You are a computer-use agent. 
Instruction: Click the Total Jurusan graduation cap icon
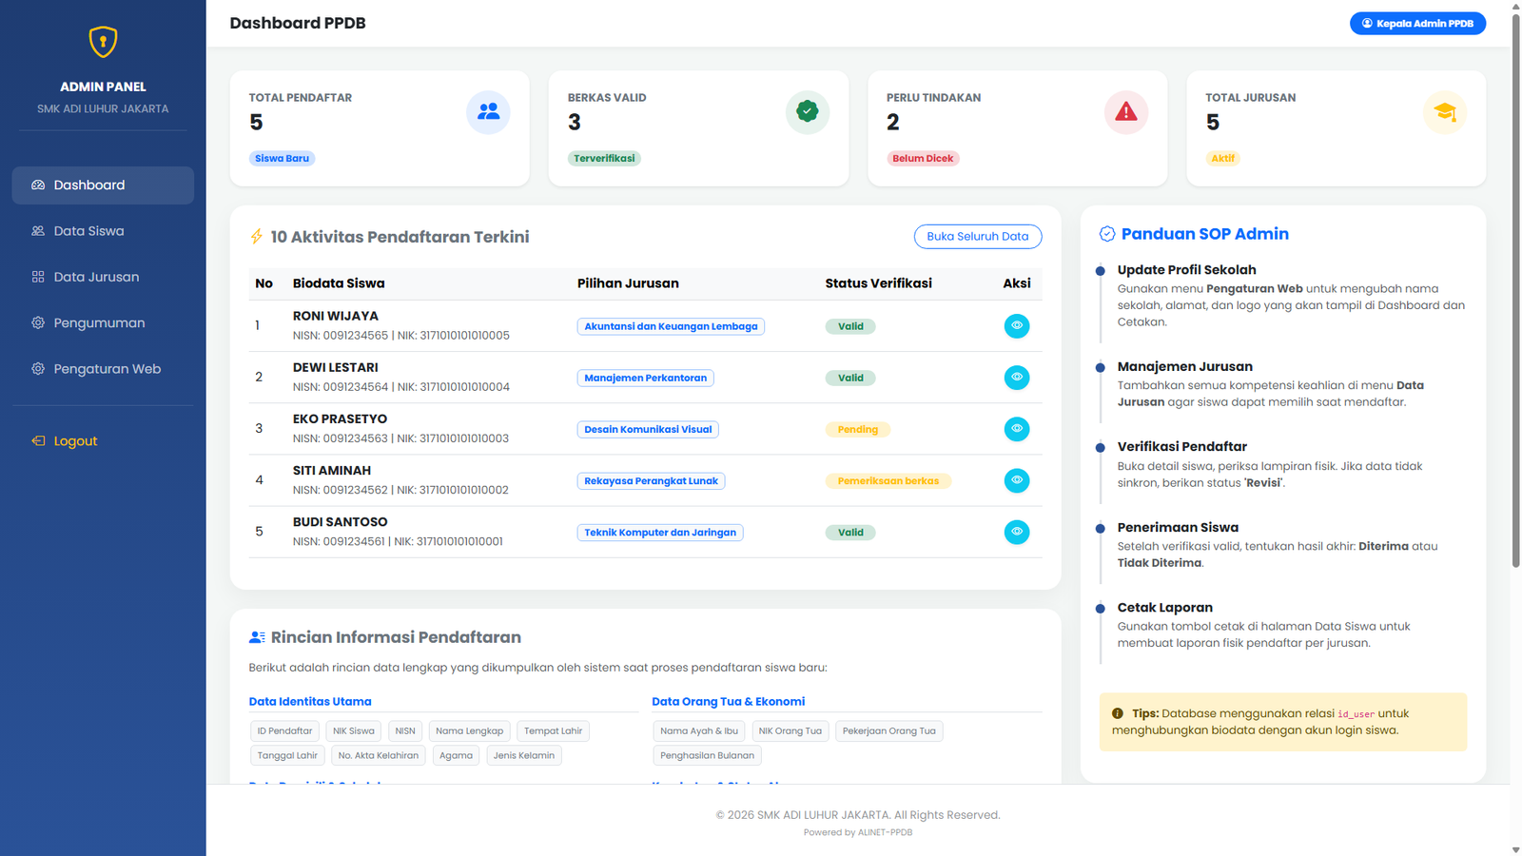tap(1444, 112)
